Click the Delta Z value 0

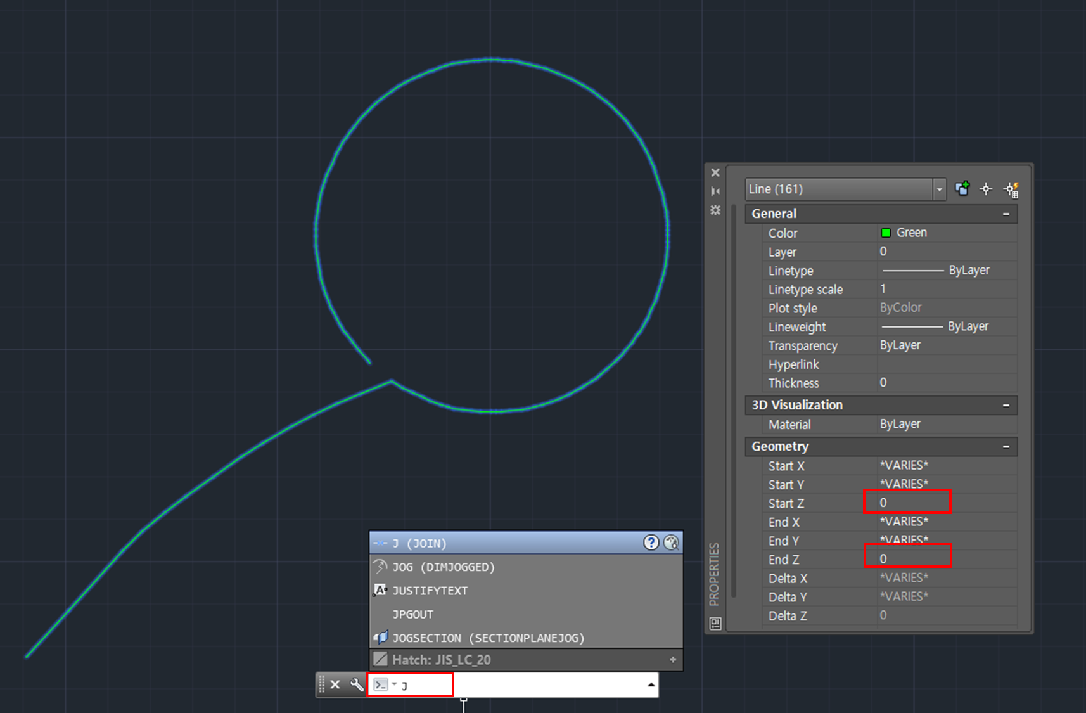point(947,615)
